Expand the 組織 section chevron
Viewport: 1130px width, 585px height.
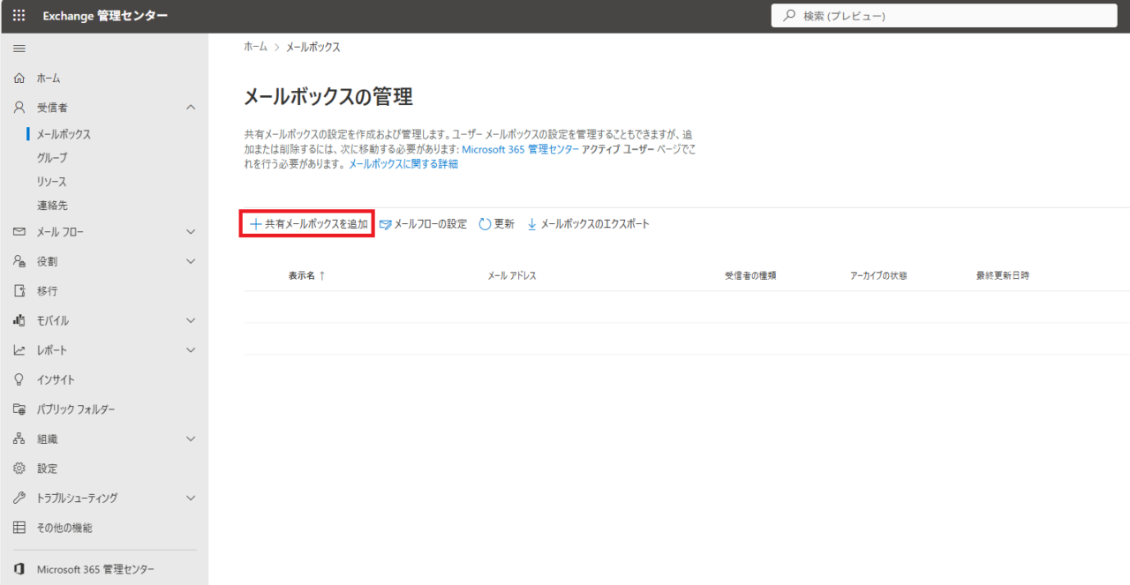click(x=192, y=439)
